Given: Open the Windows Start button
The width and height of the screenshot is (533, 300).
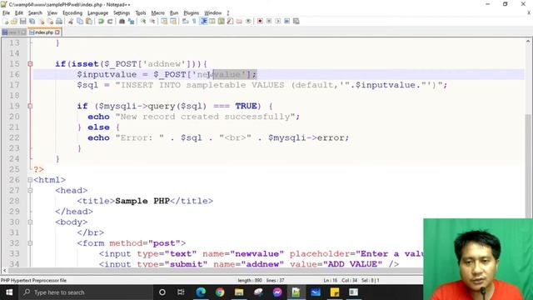Looking at the screenshot, I should (9, 292).
